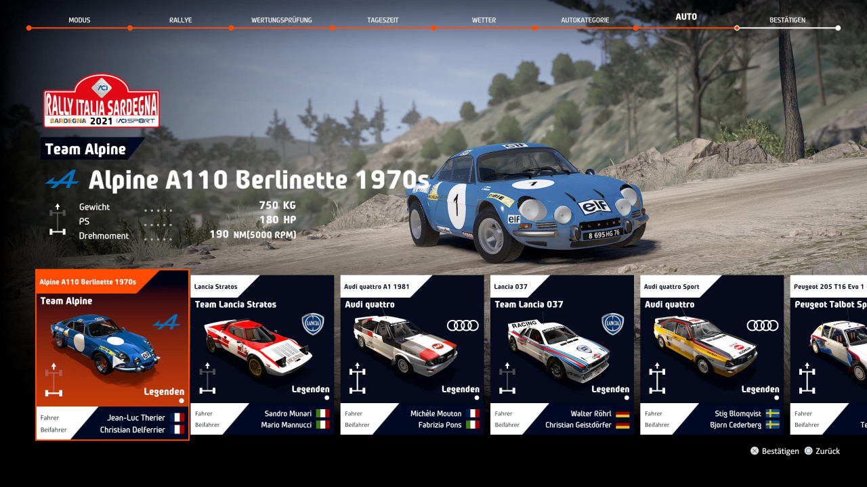The height and width of the screenshot is (487, 867).
Task: Click the Bestätigen confirm button prompt
Action: [775, 451]
